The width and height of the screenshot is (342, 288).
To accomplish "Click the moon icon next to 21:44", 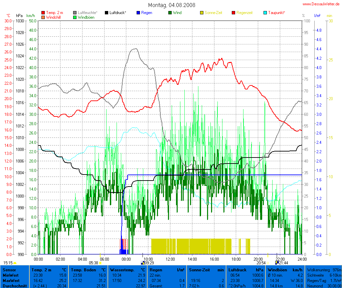I will tap(277, 263).
